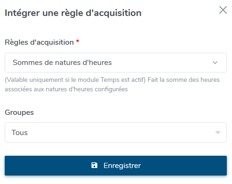Click the help text about module Temps
The width and height of the screenshot is (232, 184).
click(x=112, y=84)
